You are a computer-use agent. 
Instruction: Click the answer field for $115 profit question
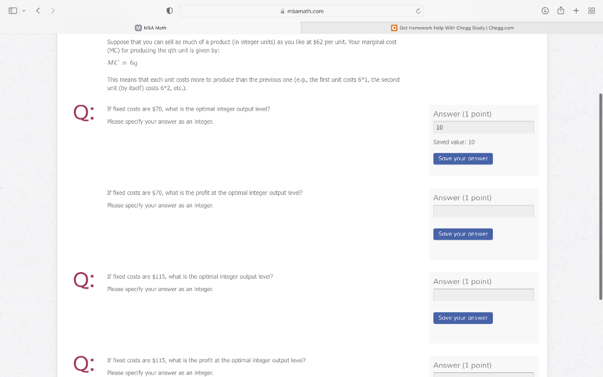pos(483,375)
